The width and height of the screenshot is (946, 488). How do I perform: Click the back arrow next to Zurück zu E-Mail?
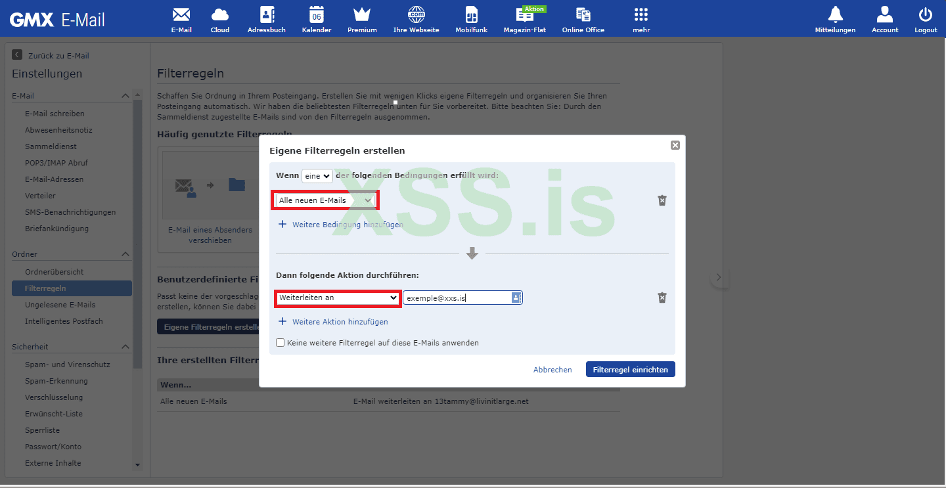click(x=17, y=55)
